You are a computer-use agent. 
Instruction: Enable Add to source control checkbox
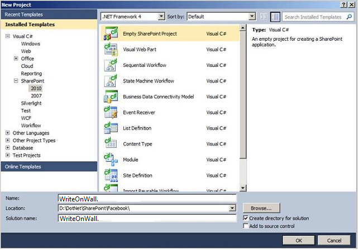coord(246,226)
